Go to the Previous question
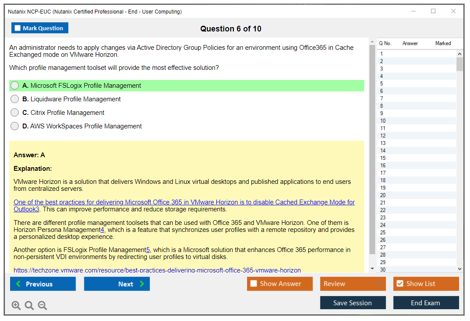470x321 pixels. [43, 284]
